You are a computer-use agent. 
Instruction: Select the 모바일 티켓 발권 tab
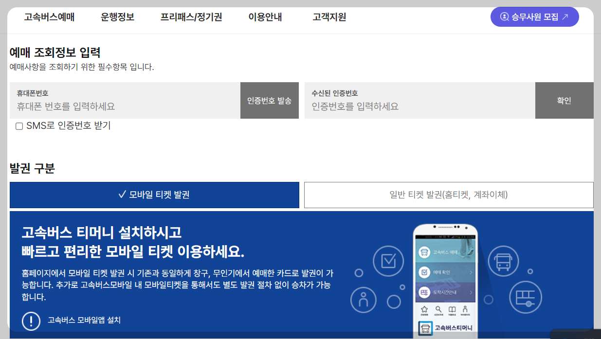154,195
